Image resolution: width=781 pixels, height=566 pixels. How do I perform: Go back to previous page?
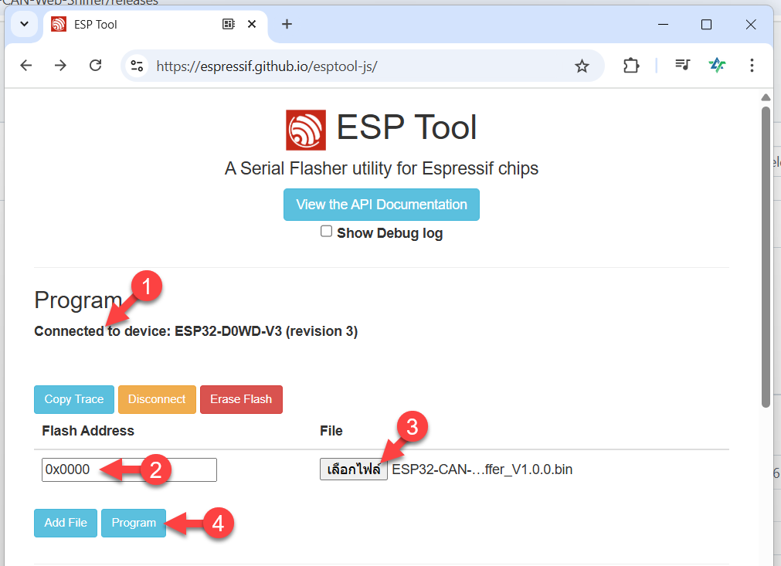(x=26, y=65)
